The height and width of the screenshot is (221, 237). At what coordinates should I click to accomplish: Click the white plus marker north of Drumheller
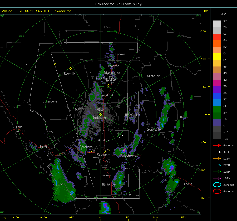149,106
